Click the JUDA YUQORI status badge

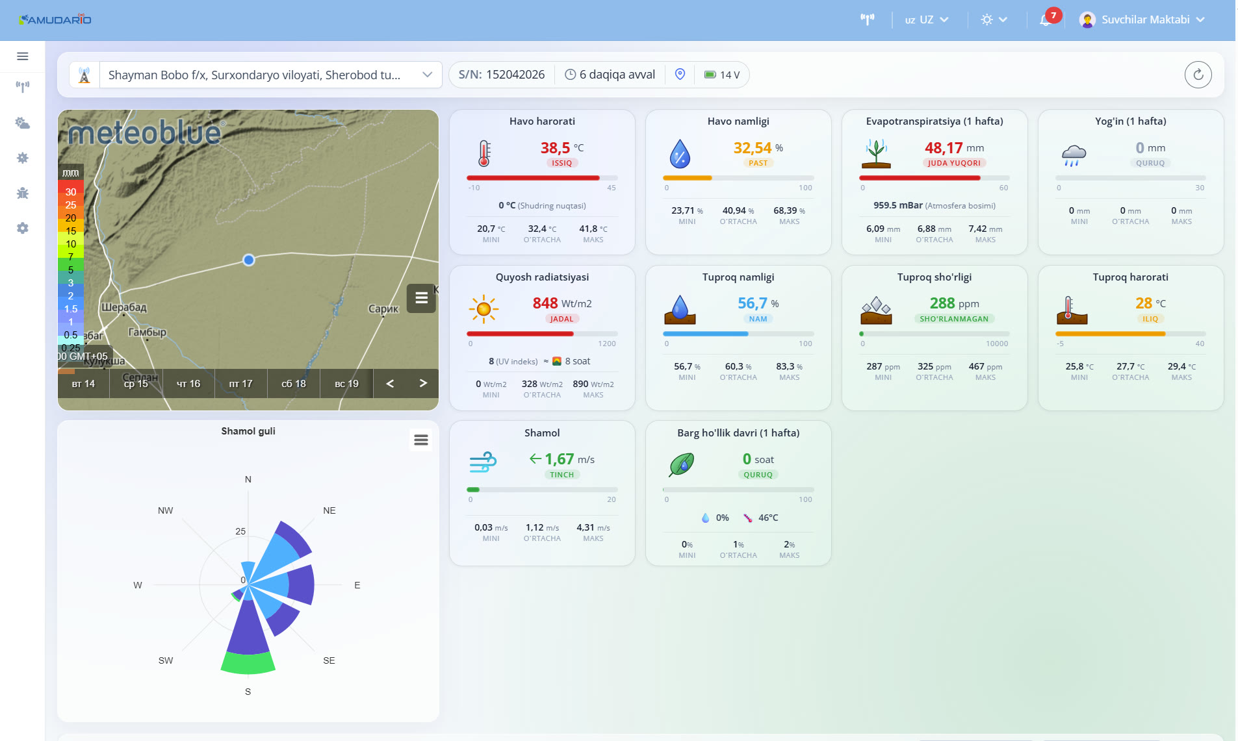tap(954, 163)
